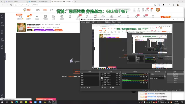Move the selected scene up
This screenshot has width=185, height=104.
pos(87,88)
